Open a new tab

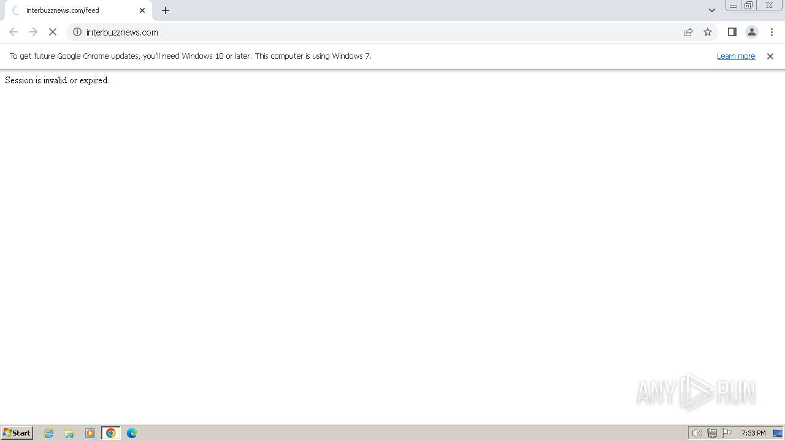(x=166, y=10)
